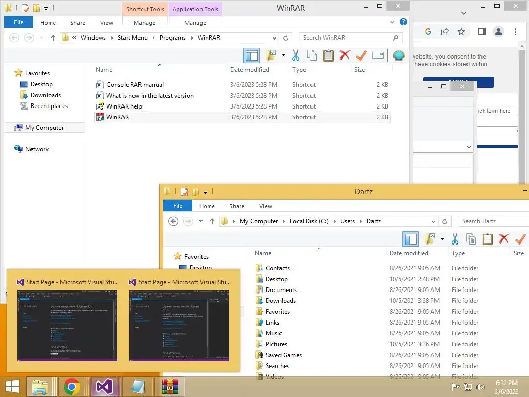This screenshot has width=529, height=397.
Task: Select What is new in the latest version
Action: tap(150, 96)
